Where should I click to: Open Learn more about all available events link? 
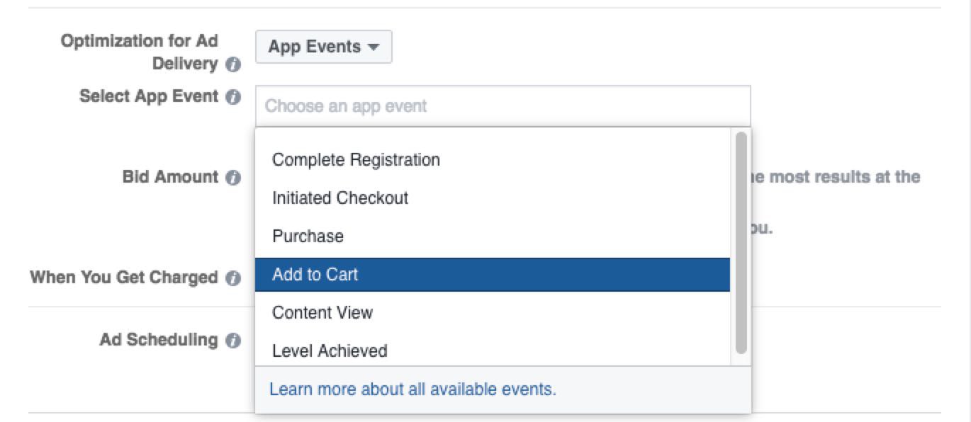[x=412, y=389]
